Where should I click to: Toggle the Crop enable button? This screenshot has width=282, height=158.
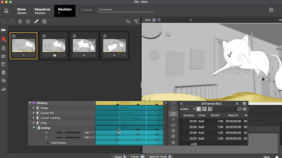point(38,123)
